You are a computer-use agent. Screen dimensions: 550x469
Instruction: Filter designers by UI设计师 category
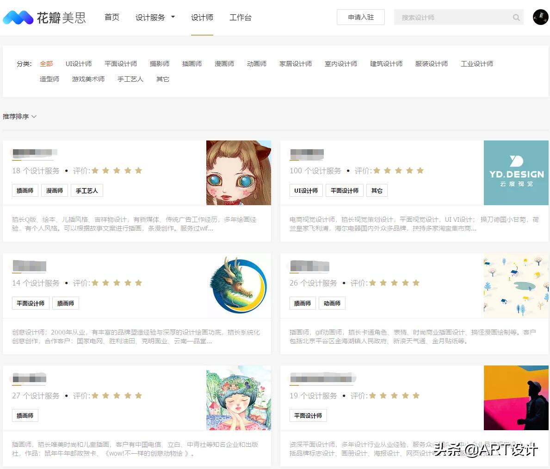[x=79, y=64]
